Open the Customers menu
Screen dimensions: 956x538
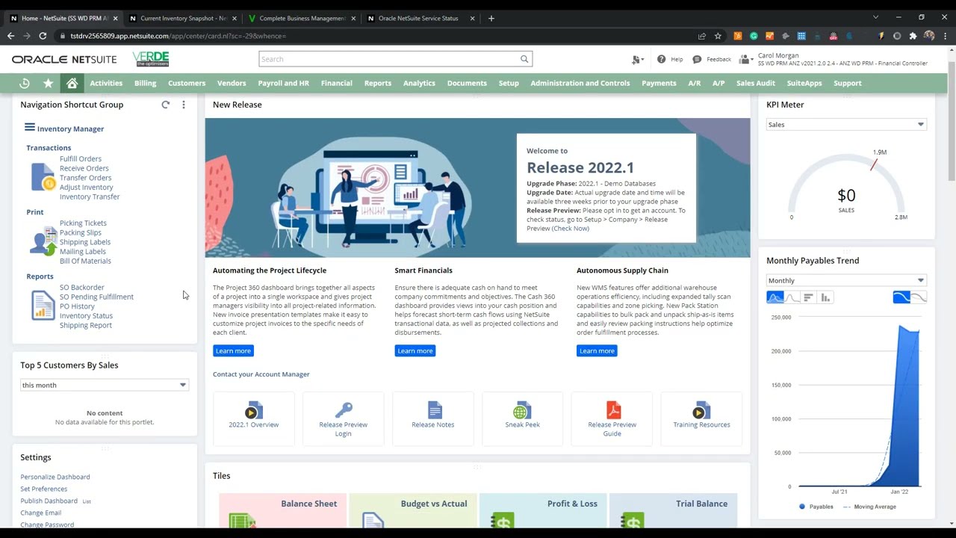187,83
